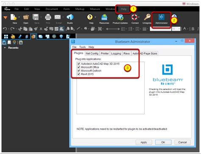
Task: Open the blue pen tab icon
Action: click(20, 36)
